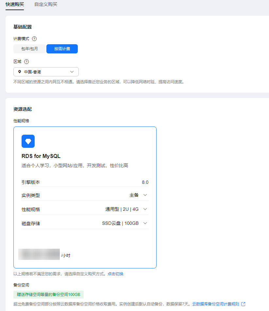
Task: Click the green 赠送存储空间等量的备份空间100GB tag
Action: [x=48, y=295]
